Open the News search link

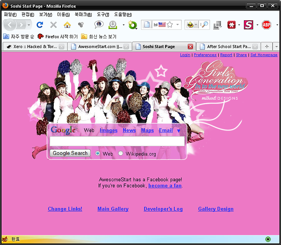click(129, 130)
